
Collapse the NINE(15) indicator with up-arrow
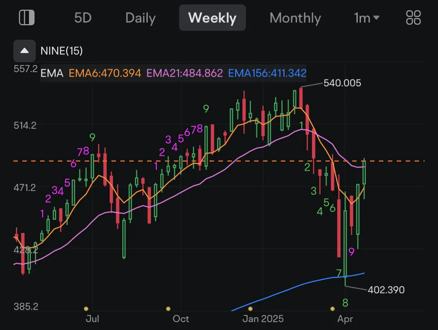coord(25,51)
